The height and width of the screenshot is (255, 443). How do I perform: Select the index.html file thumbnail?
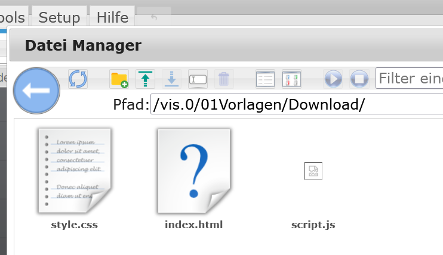[193, 172]
